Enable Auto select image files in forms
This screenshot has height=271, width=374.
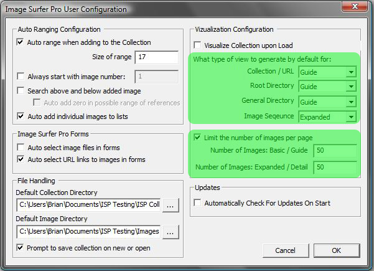click(21, 147)
